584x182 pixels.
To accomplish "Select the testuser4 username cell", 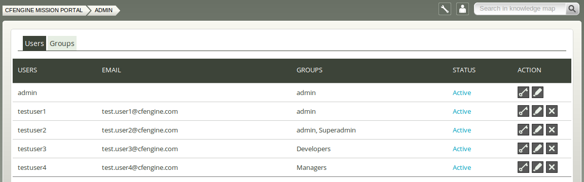I will coord(32,167).
